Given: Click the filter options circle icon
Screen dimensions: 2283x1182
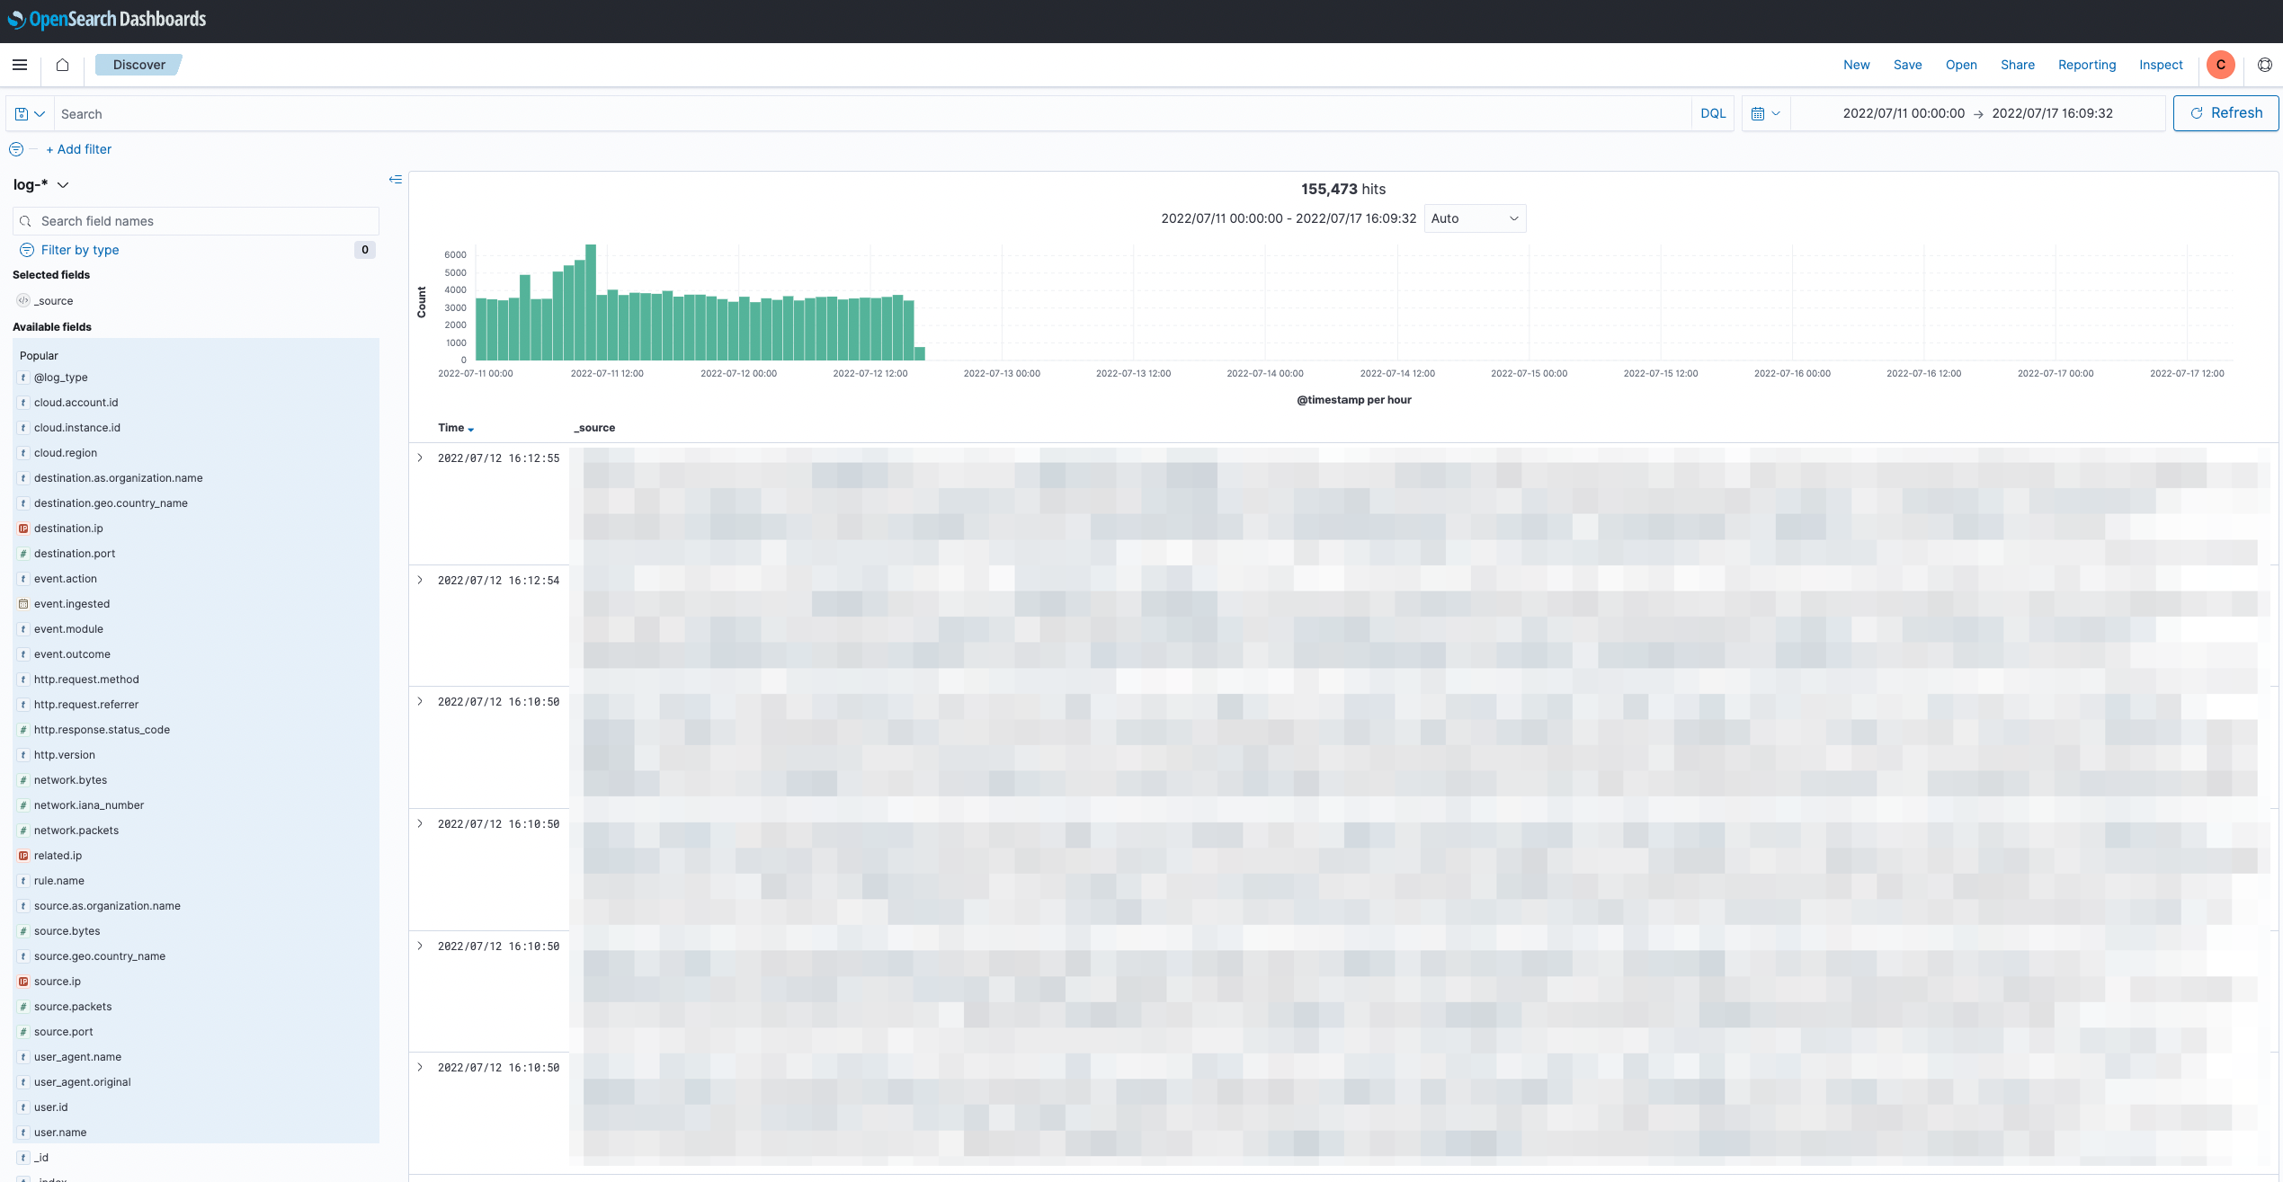Looking at the screenshot, I should pos(16,149).
